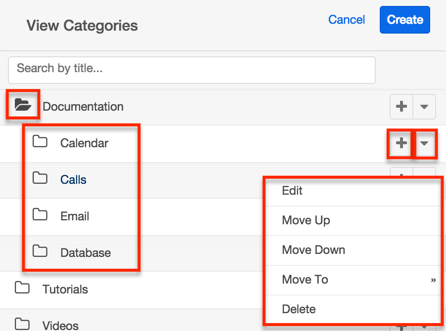Click the open folder icon beside Documentation
The image size is (446, 331).
[22, 105]
